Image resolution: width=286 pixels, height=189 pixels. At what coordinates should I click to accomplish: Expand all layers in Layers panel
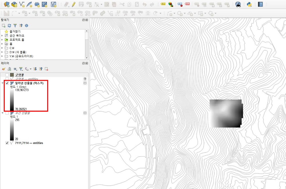35,69
